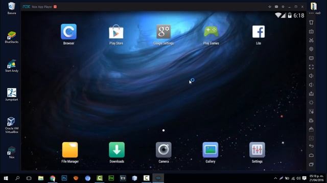Viewport: 327px width, 183px height.
Task: Click the multi-instance plus icon in sidebar
Action: pyautogui.click(x=311, y=138)
